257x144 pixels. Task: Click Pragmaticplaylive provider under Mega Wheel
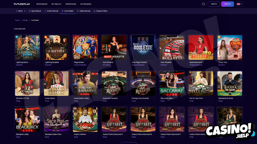pyautogui.click(x=80, y=65)
